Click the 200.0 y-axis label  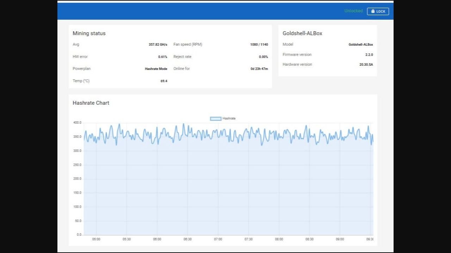point(77,179)
